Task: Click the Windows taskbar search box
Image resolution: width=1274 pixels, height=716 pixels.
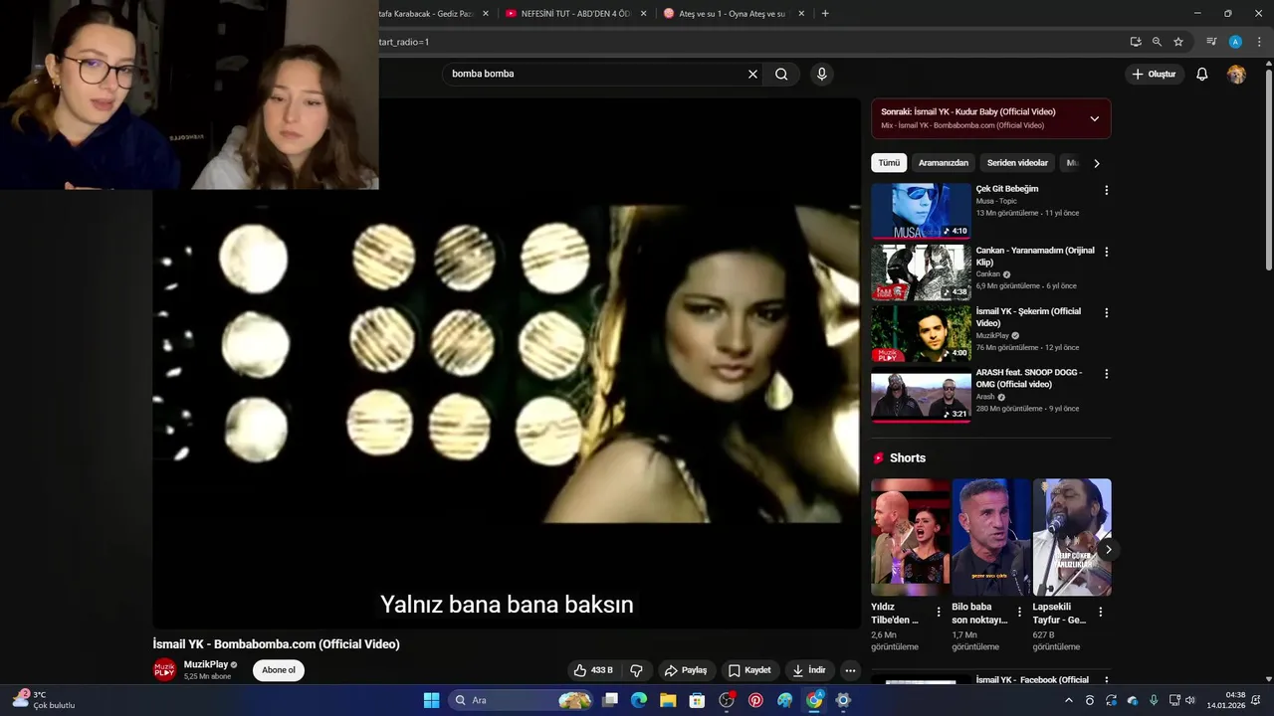Action: (x=522, y=700)
